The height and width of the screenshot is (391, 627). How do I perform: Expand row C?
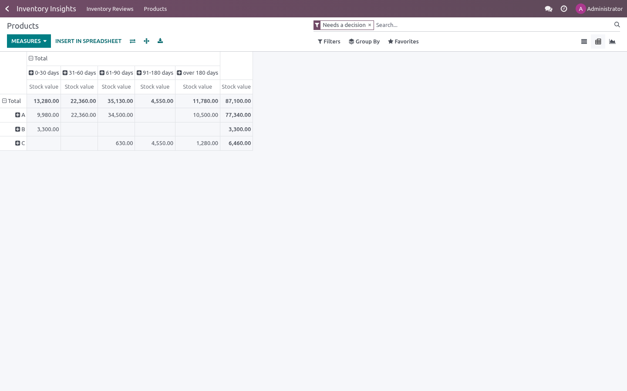pyautogui.click(x=13, y=143)
